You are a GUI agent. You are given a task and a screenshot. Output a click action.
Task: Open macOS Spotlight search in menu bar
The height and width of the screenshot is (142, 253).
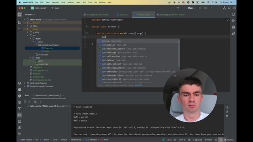(x=213, y=2)
